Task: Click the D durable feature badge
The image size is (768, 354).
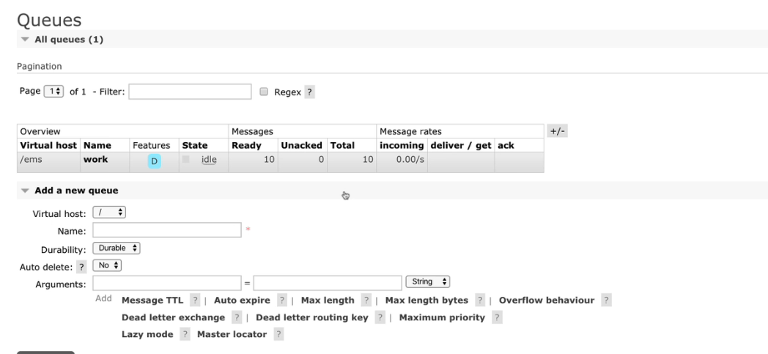Action: tap(155, 161)
